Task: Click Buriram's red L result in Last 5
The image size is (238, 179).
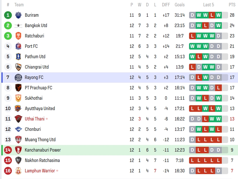Action: 212,15
